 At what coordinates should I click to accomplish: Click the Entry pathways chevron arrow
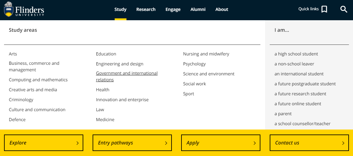tap(166, 143)
